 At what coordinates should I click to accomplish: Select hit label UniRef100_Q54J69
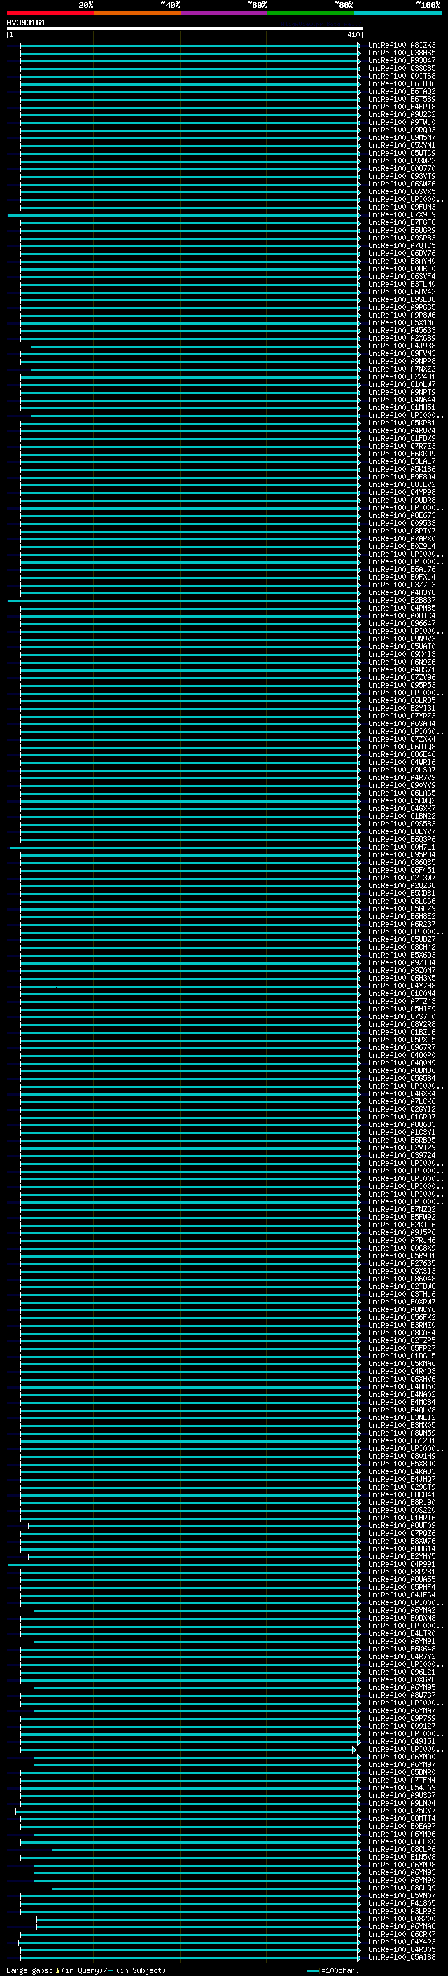point(402,1788)
